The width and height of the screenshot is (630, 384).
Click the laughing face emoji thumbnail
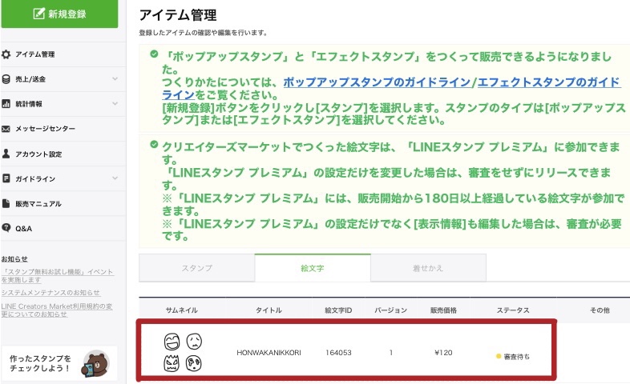click(172, 342)
